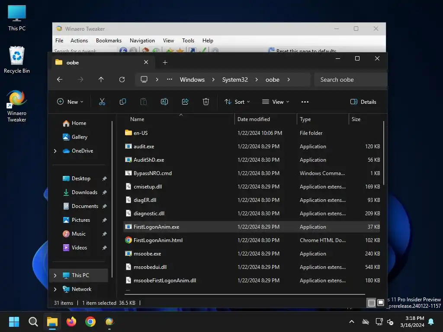Open Home in the navigation pane
The image size is (443, 332).
tap(79, 123)
